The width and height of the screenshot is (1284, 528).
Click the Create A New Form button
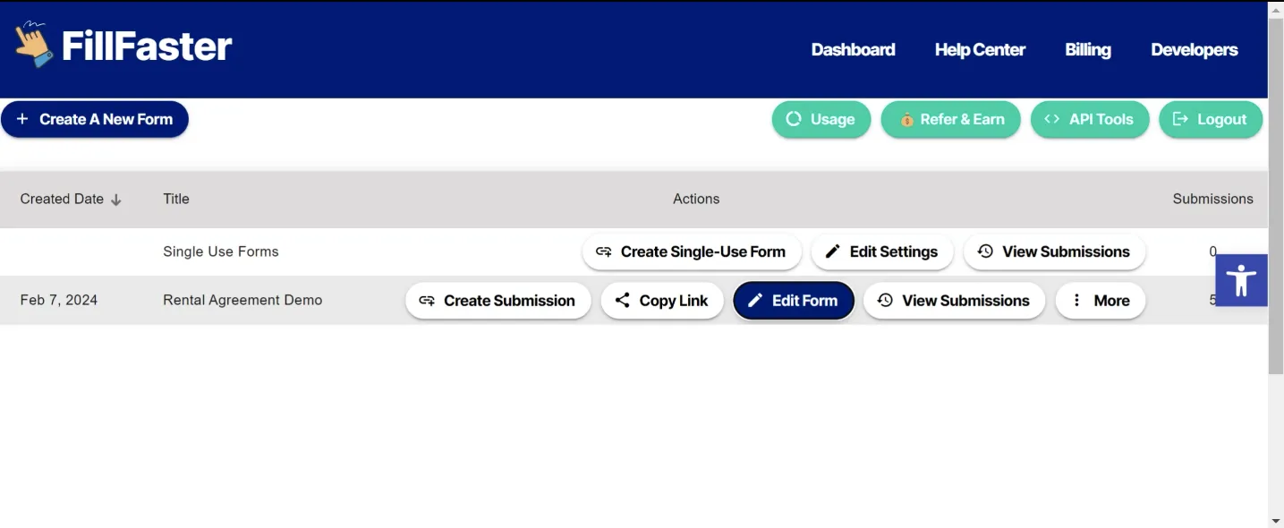coord(95,119)
